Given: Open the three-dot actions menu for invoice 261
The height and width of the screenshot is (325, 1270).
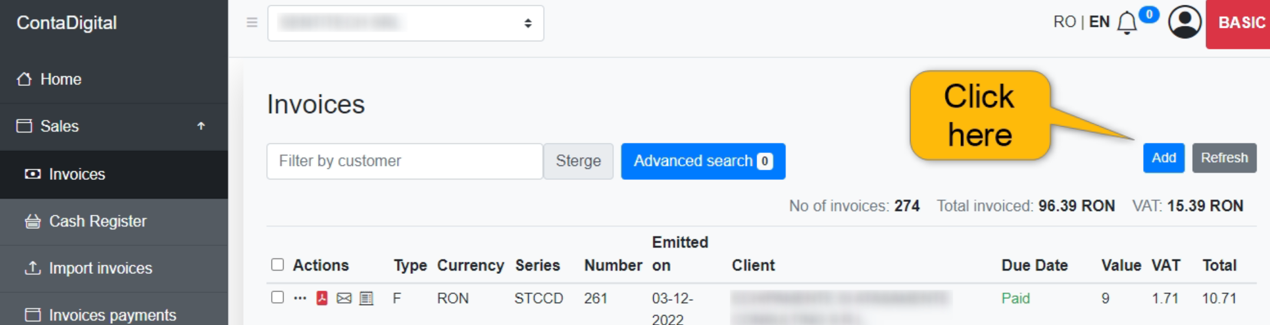Looking at the screenshot, I should point(300,298).
